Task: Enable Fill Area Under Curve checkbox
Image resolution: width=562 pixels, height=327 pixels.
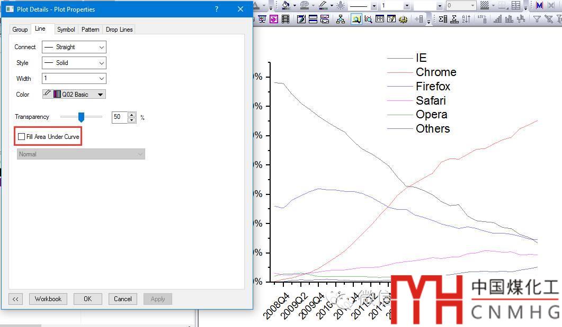Action: (21, 137)
